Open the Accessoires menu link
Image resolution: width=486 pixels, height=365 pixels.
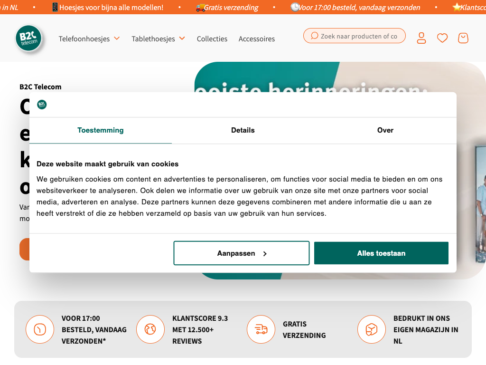[257, 39]
